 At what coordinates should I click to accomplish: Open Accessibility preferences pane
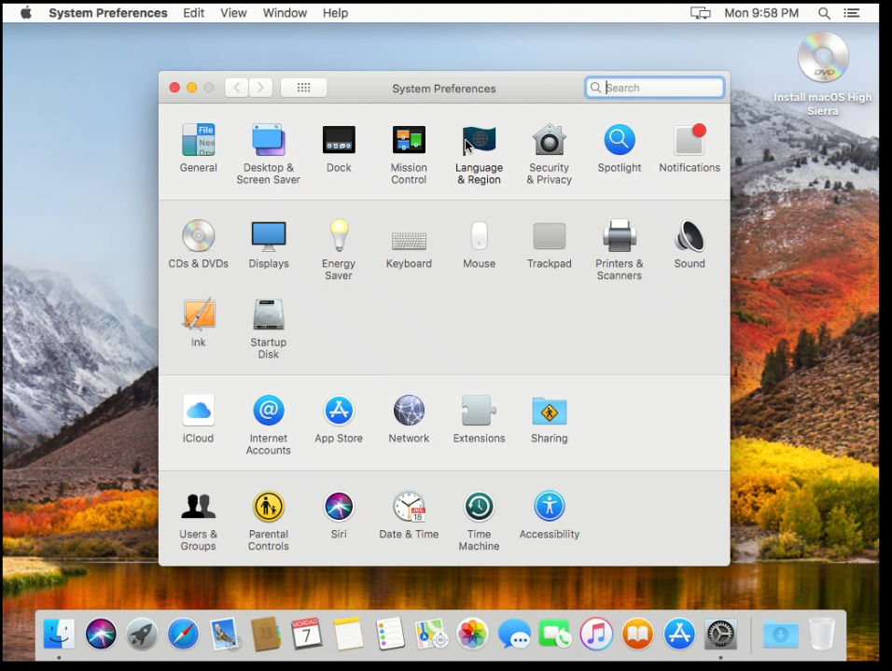pos(549,514)
